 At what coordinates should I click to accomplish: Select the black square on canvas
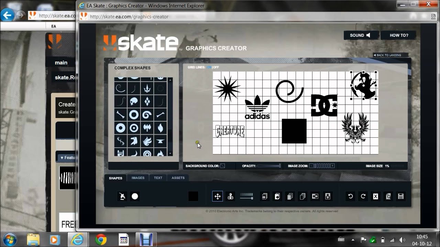[294, 131]
